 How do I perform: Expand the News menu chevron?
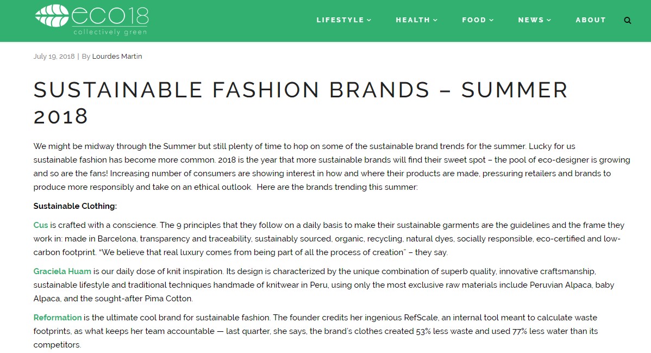[549, 20]
